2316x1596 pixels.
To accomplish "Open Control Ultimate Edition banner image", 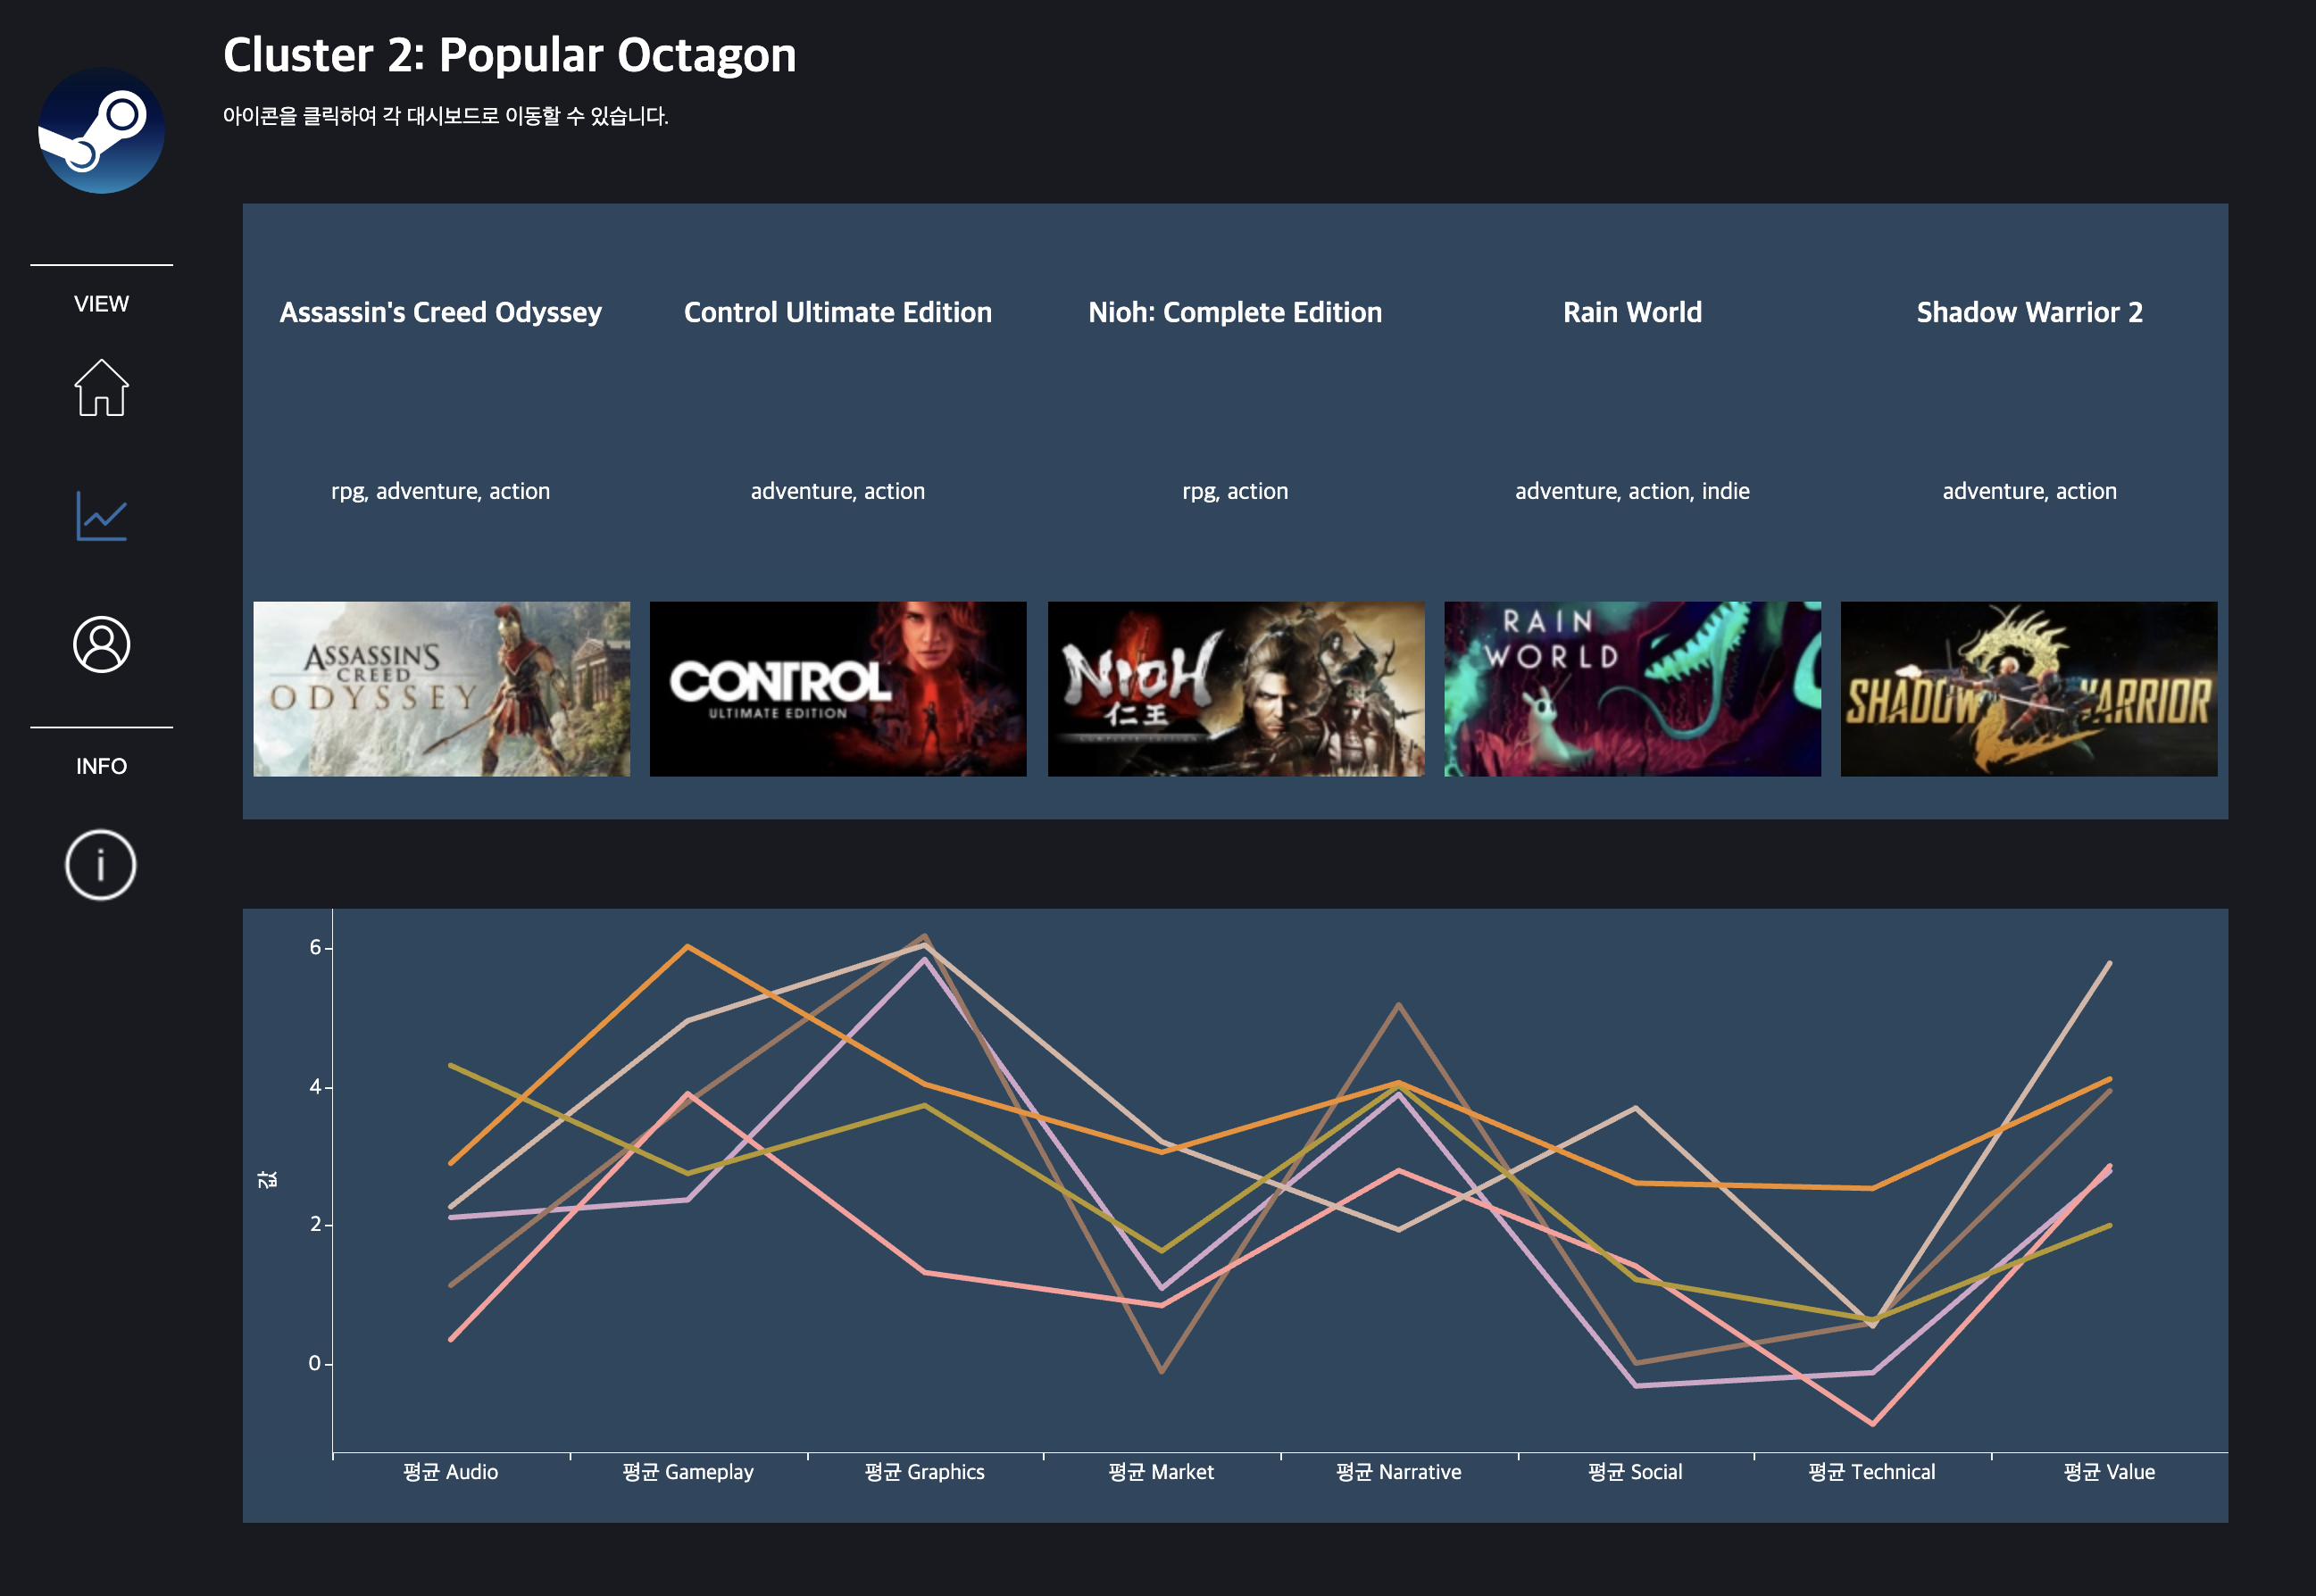I will (x=838, y=688).
